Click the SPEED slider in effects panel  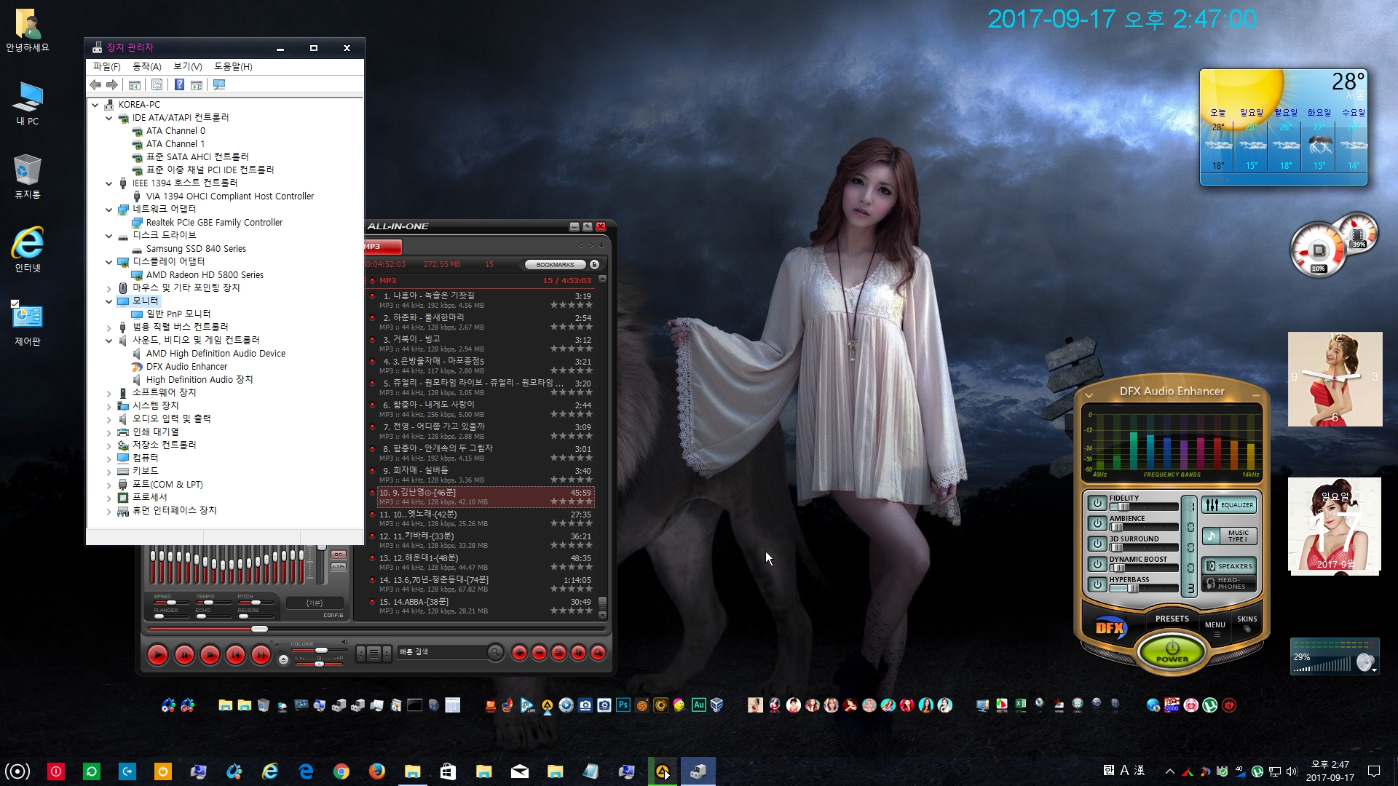click(x=172, y=603)
